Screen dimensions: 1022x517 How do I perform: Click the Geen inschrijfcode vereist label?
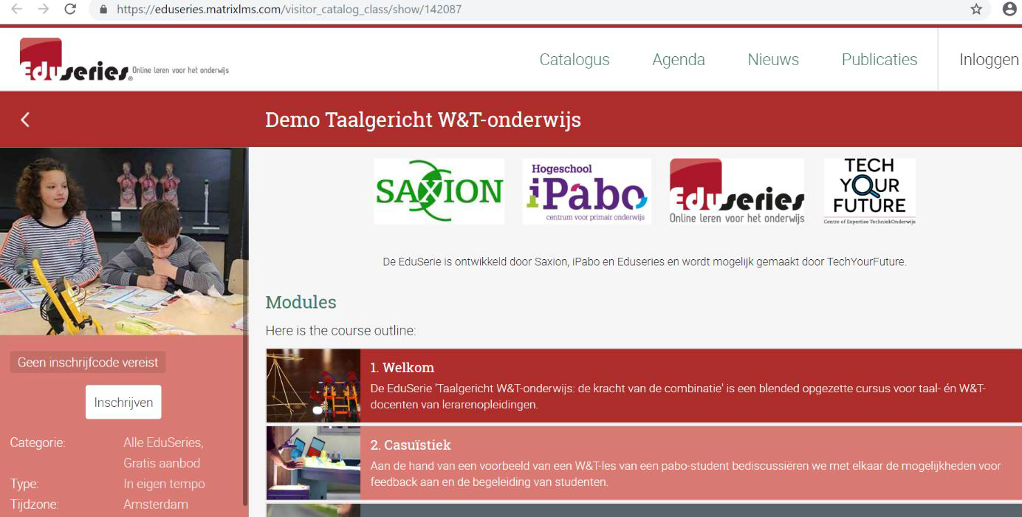[x=88, y=363]
